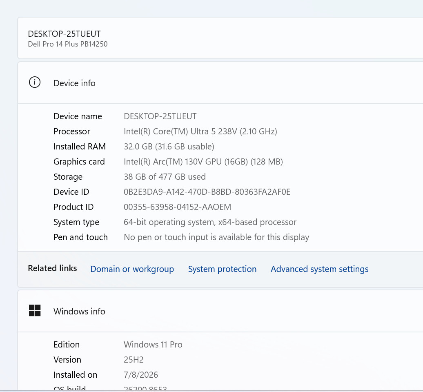Select Device ID value 0B2E3DA9-A142-470D-B8BD-80363FA2AF0E

[207, 192]
